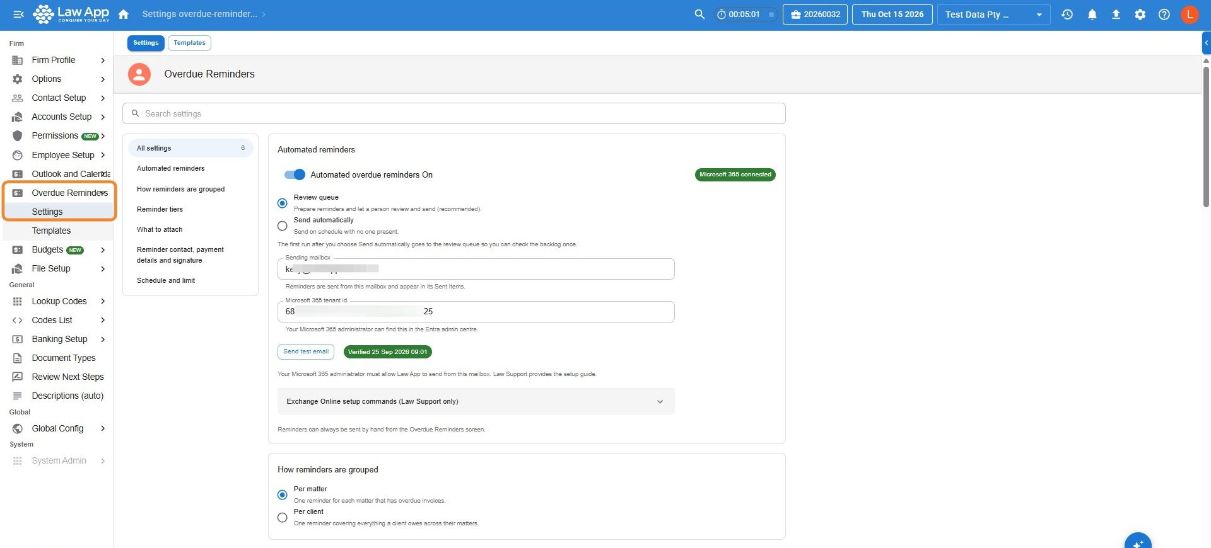
Task: Click the Send test email button
Action: click(x=306, y=351)
